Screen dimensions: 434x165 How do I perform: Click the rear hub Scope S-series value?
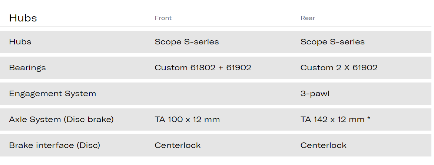pyautogui.click(x=332, y=42)
